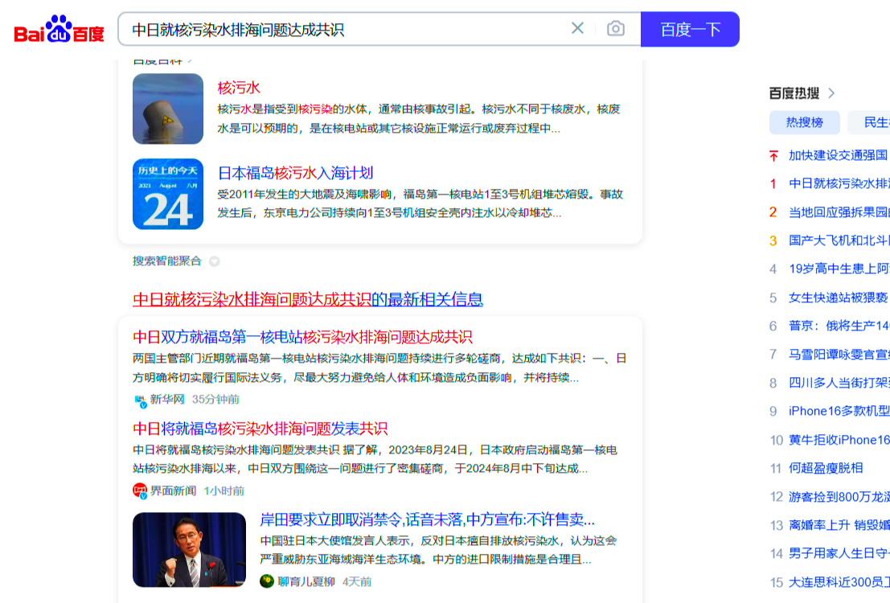The width and height of the screenshot is (890, 603).
Task: Open 中日双方就福岛第一核电站 news headline
Action: point(302,337)
